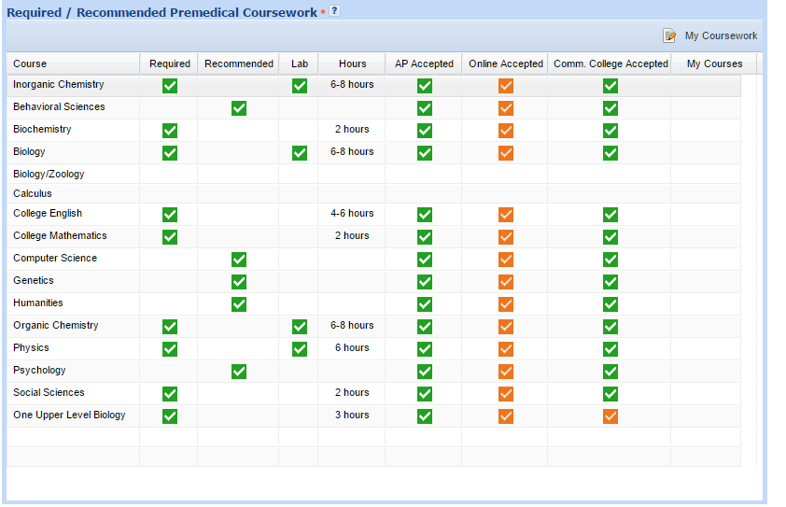Click orange Comm. College check for Upper Level Biology
The image size is (786, 507).
[610, 416]
